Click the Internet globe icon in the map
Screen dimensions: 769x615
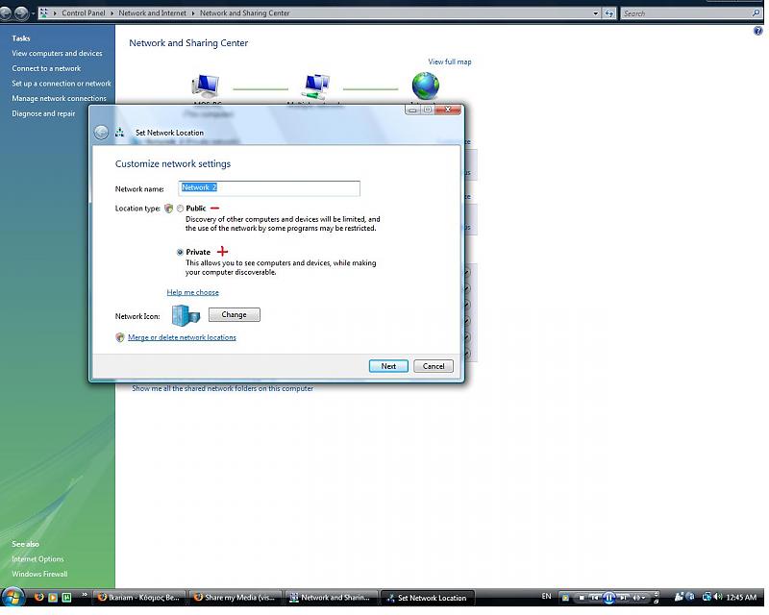click(x=425, y=86)
